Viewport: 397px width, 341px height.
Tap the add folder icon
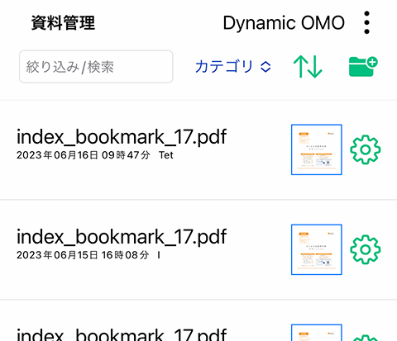(x=363, y=67)
